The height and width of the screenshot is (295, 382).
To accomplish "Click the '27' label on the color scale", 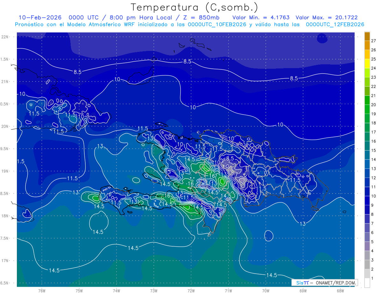I will point(373,41).
